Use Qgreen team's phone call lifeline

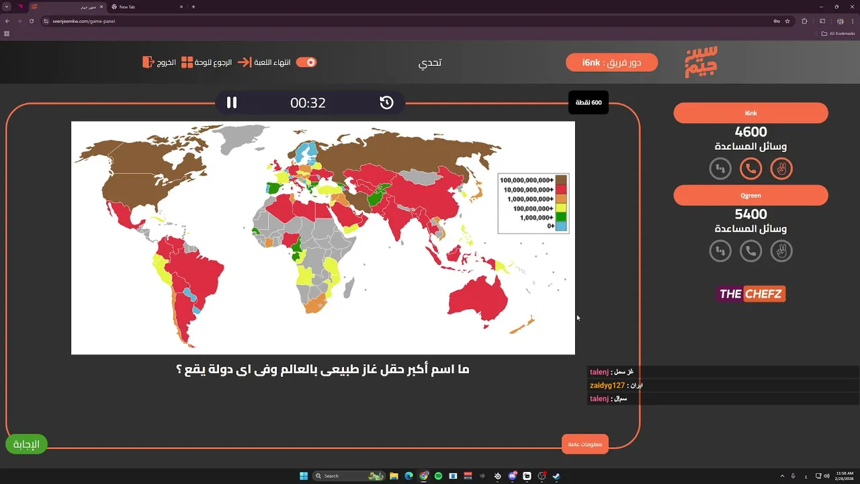click(750, 251)
